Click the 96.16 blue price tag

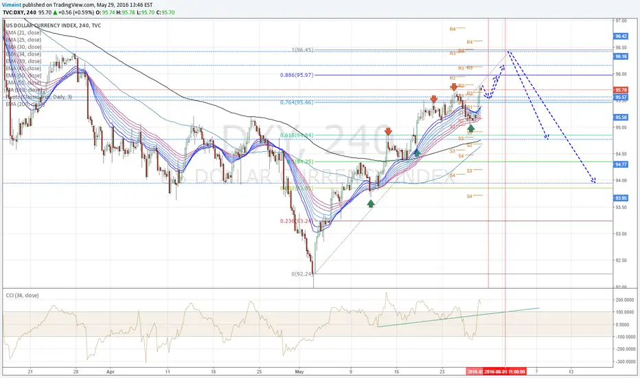(x=621, y=56)
